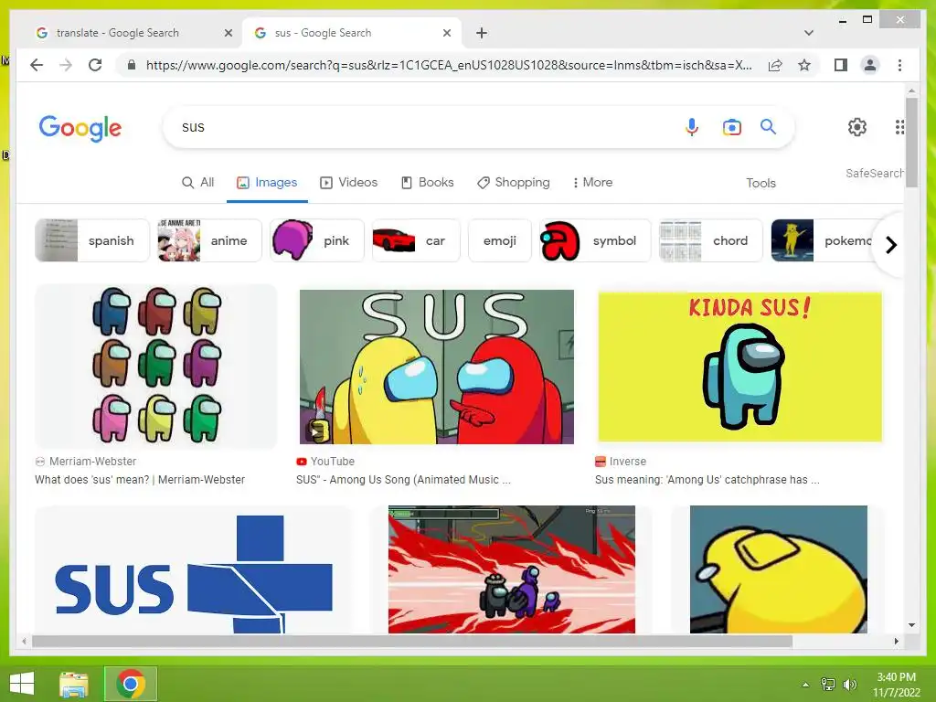
Task: Open the blue SUS cross logo image
Action: 194,569
